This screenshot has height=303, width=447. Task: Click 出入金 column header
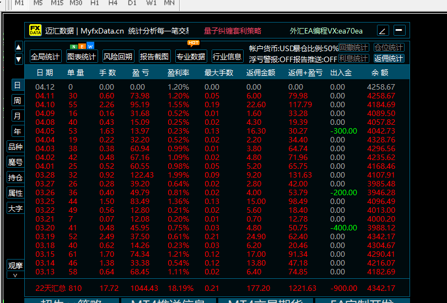click(x=341, y=73)
